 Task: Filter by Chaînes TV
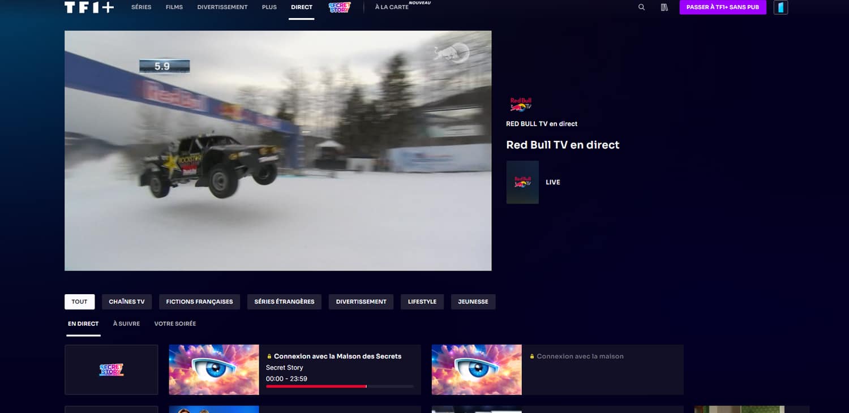pos(127,302)
